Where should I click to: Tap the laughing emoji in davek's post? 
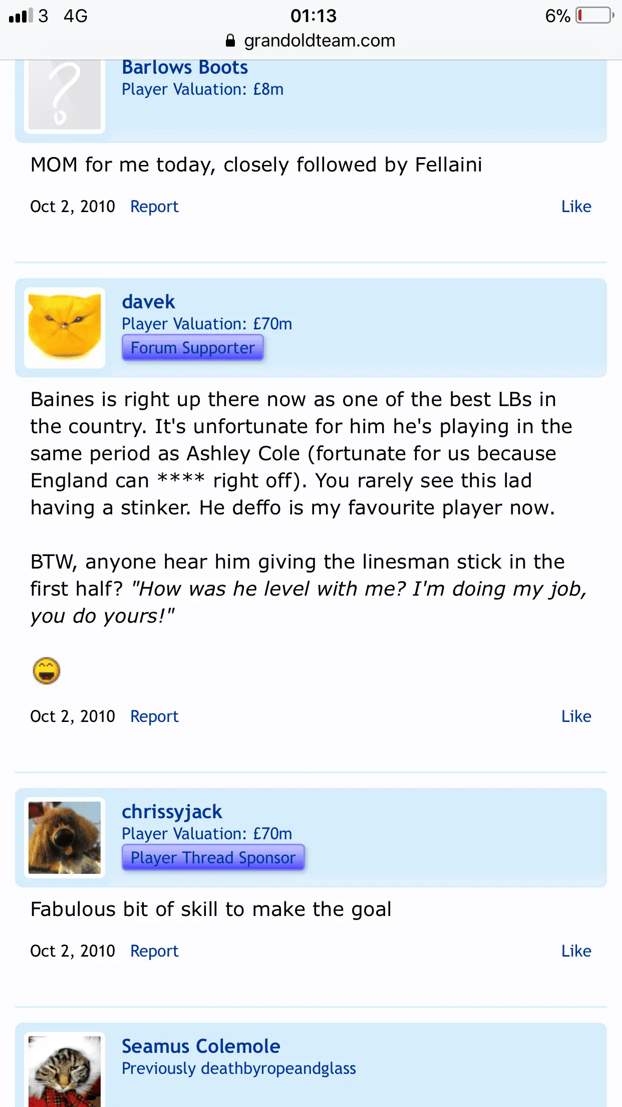(x=47, y=671)
